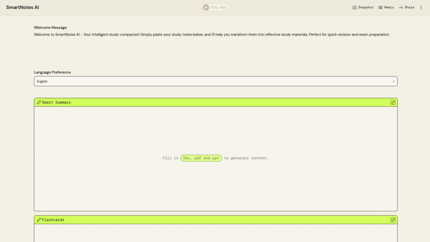
Task: Click the sparkle icon next to Flashcards
Action: click(x=39, y=220)
